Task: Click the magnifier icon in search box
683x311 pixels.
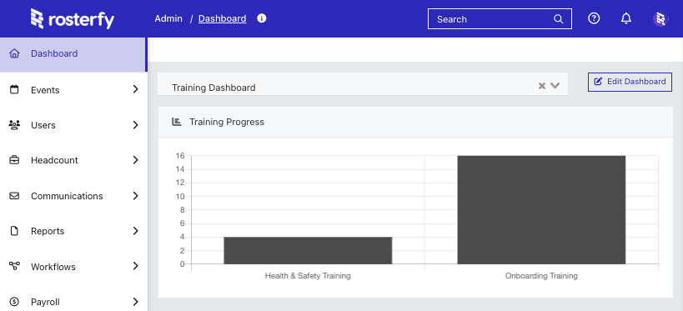Action: tap(558, 18)
